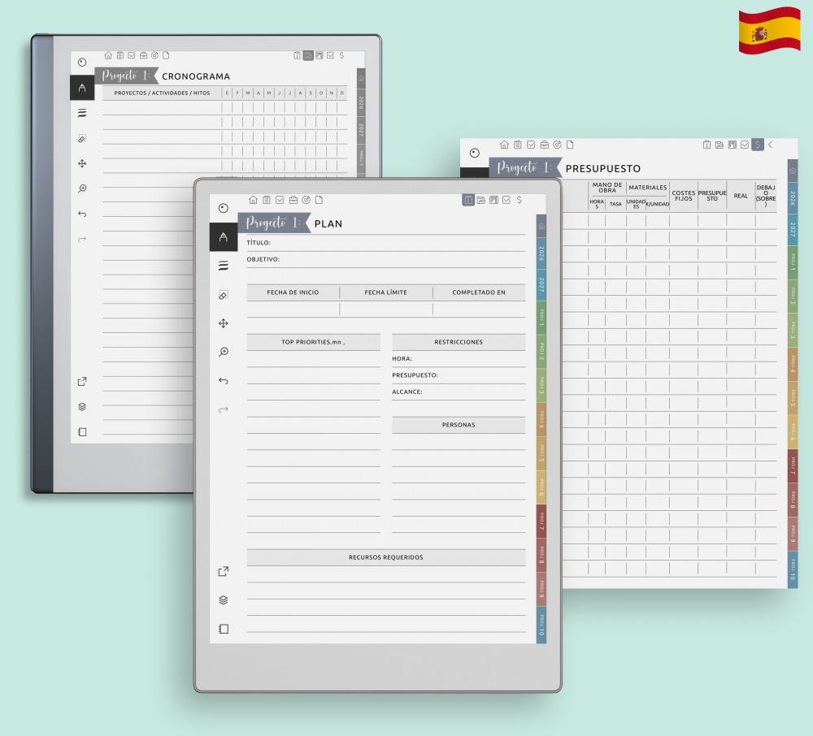Screen dimensions: 813x736
Task: Click the home icon above Plan page
Action: (x=253, y=200)
